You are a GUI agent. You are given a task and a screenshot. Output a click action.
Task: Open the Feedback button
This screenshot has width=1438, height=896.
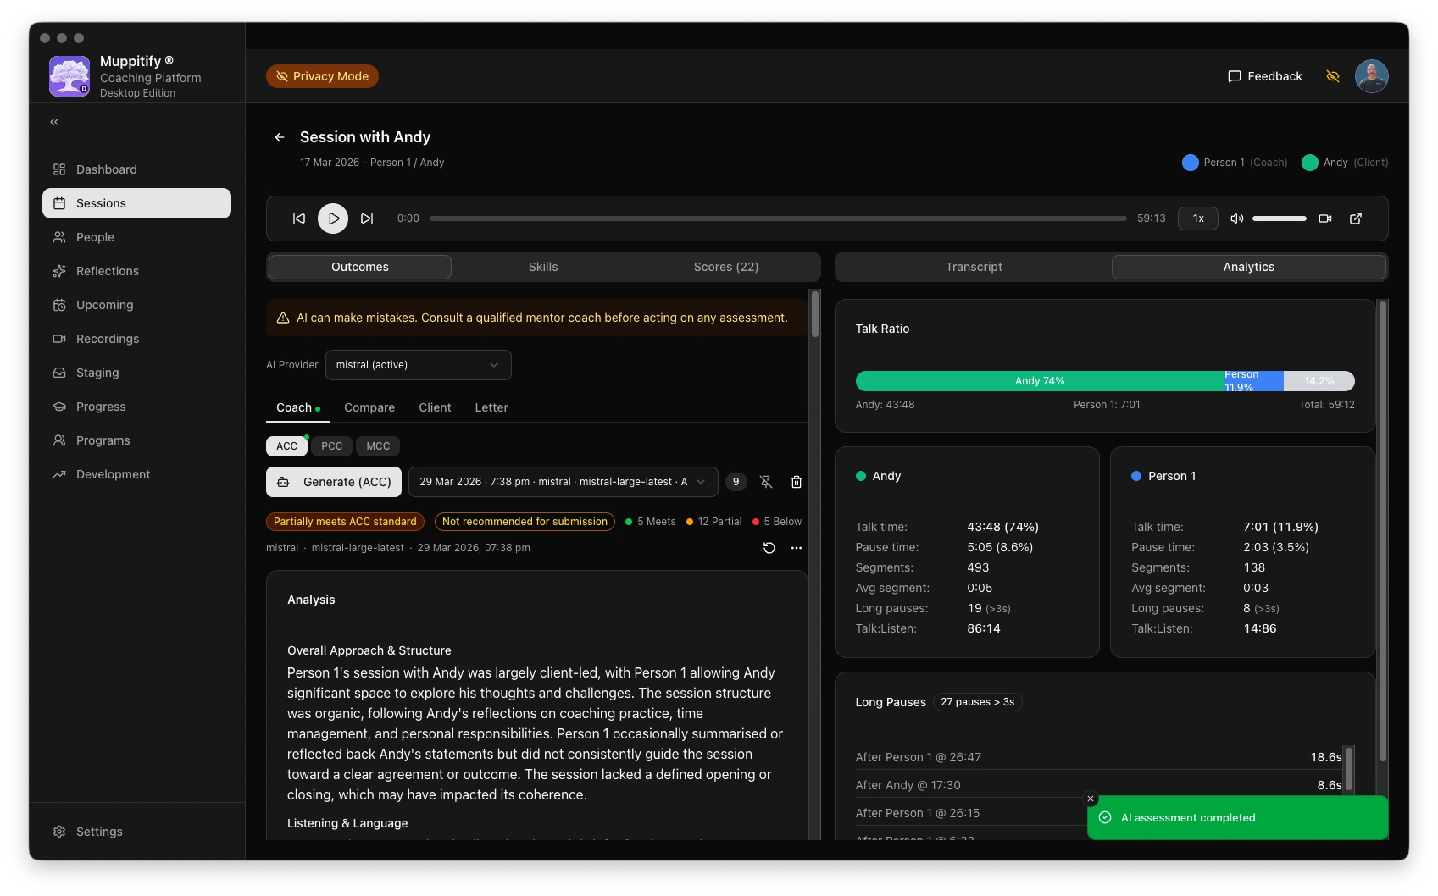point(1264,76)
